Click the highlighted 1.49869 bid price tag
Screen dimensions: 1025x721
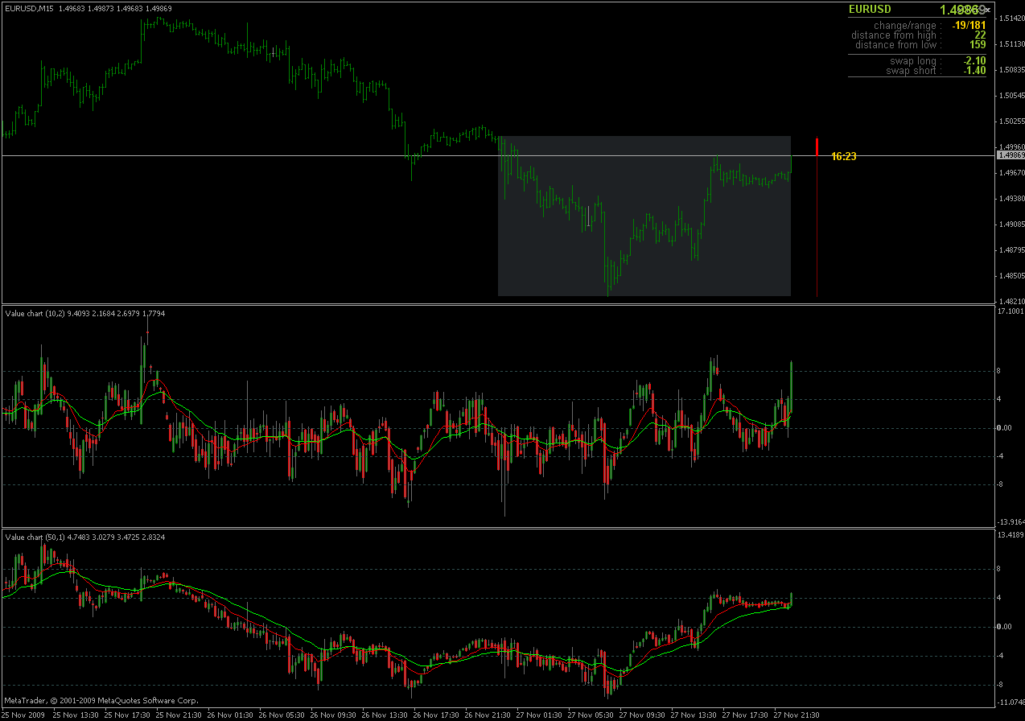(x=1010, y=154)
